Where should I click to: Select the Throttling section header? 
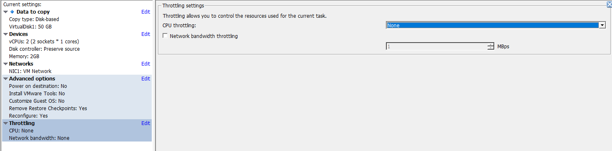(x=22, y=123)
